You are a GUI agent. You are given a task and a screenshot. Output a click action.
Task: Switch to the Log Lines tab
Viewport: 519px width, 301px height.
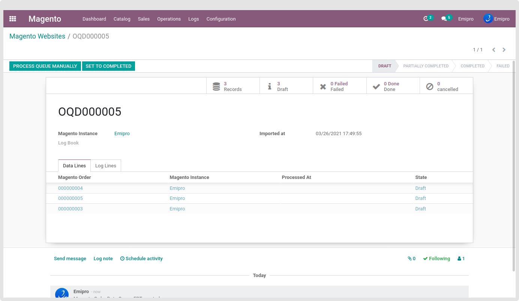point(106,166)
